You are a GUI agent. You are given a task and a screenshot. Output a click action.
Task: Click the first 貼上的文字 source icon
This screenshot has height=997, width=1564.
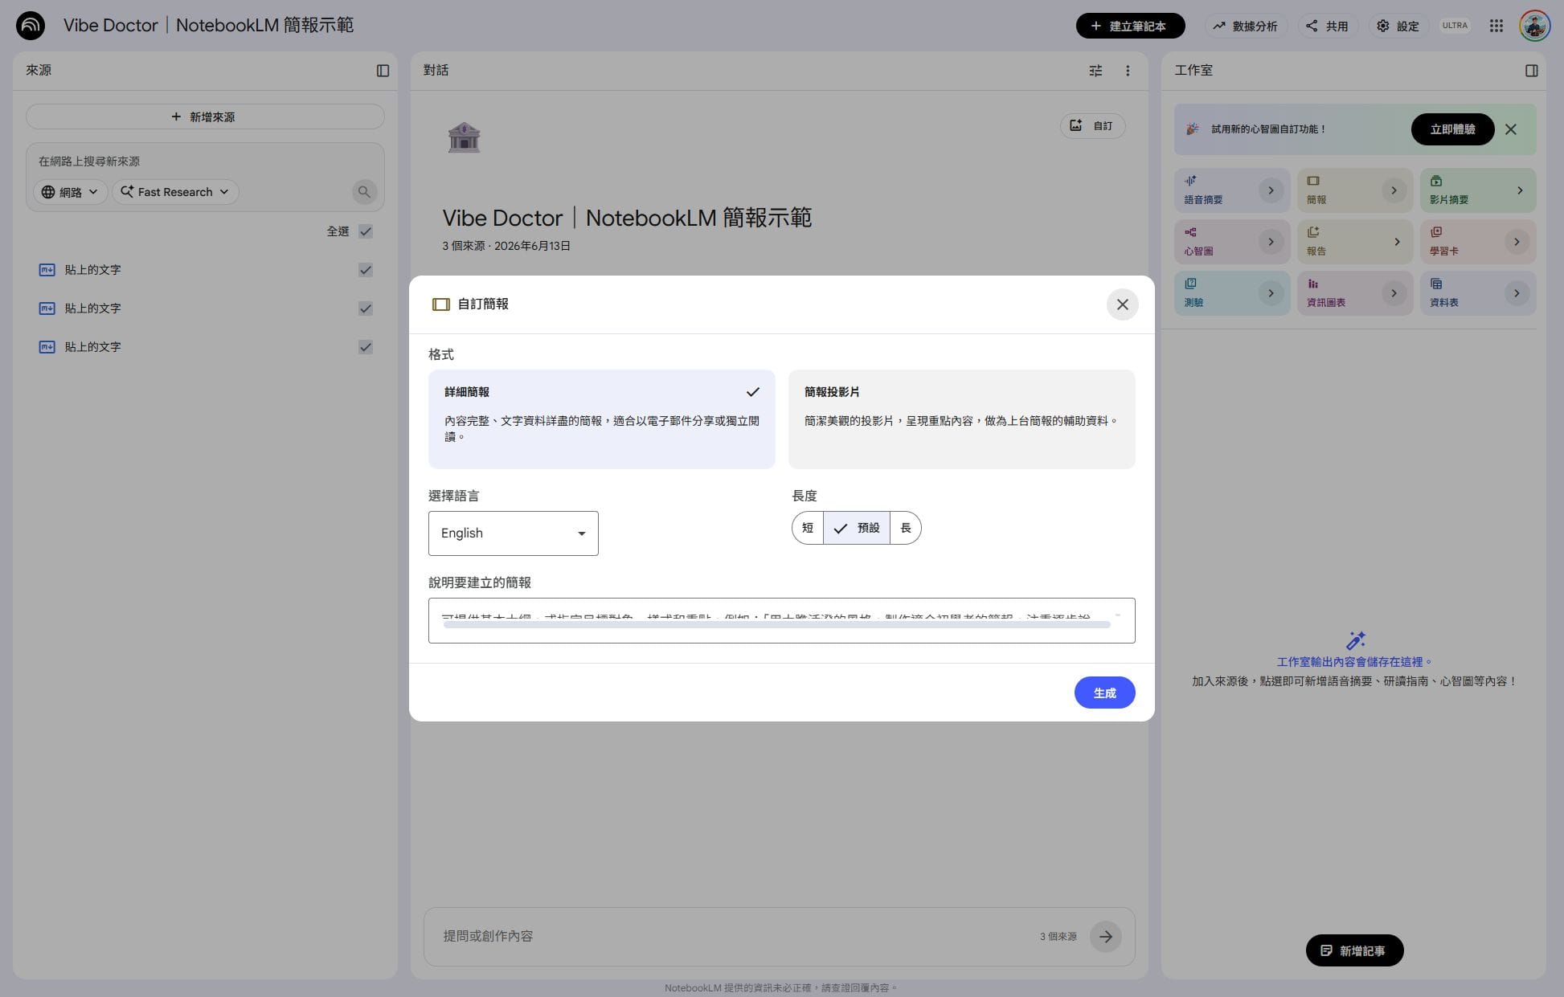tap(47, 270)
